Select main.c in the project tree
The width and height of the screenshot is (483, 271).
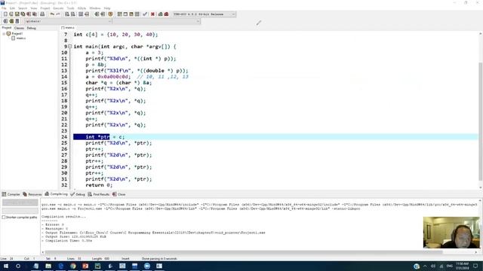[21, 38]
